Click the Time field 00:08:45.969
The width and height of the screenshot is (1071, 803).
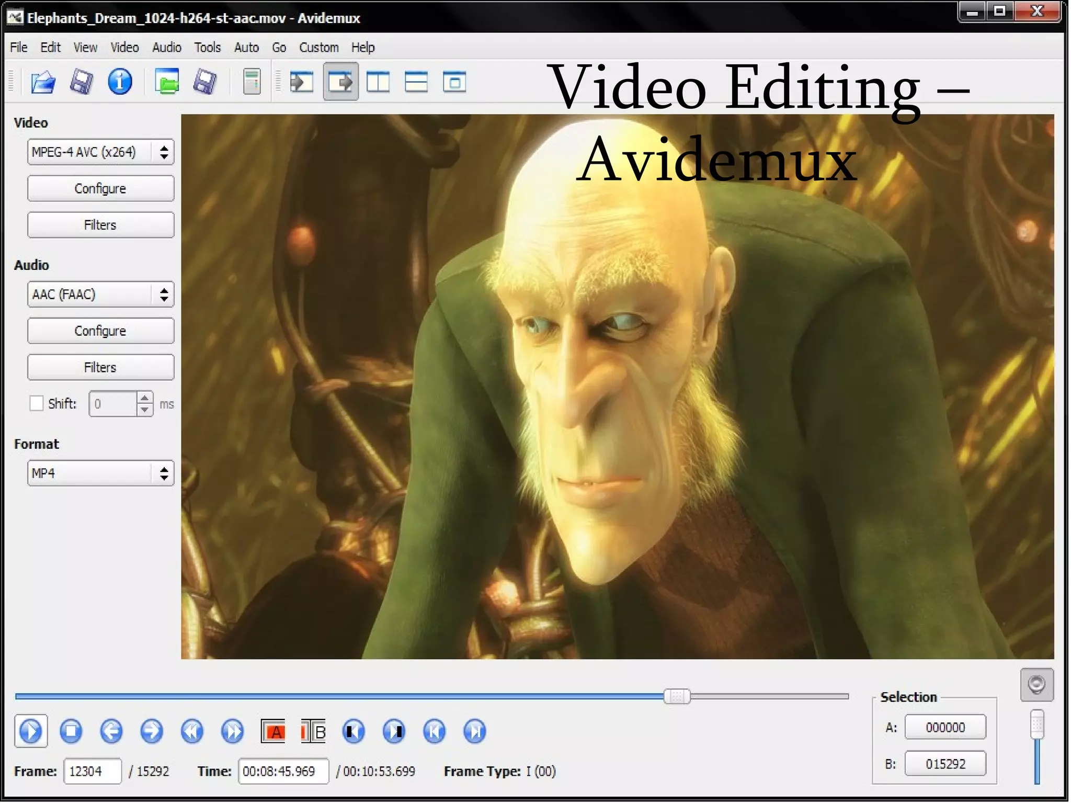coord(283,771)
